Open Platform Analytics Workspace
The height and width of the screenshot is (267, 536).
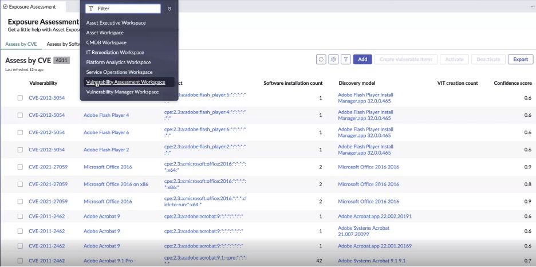[119, 62]
